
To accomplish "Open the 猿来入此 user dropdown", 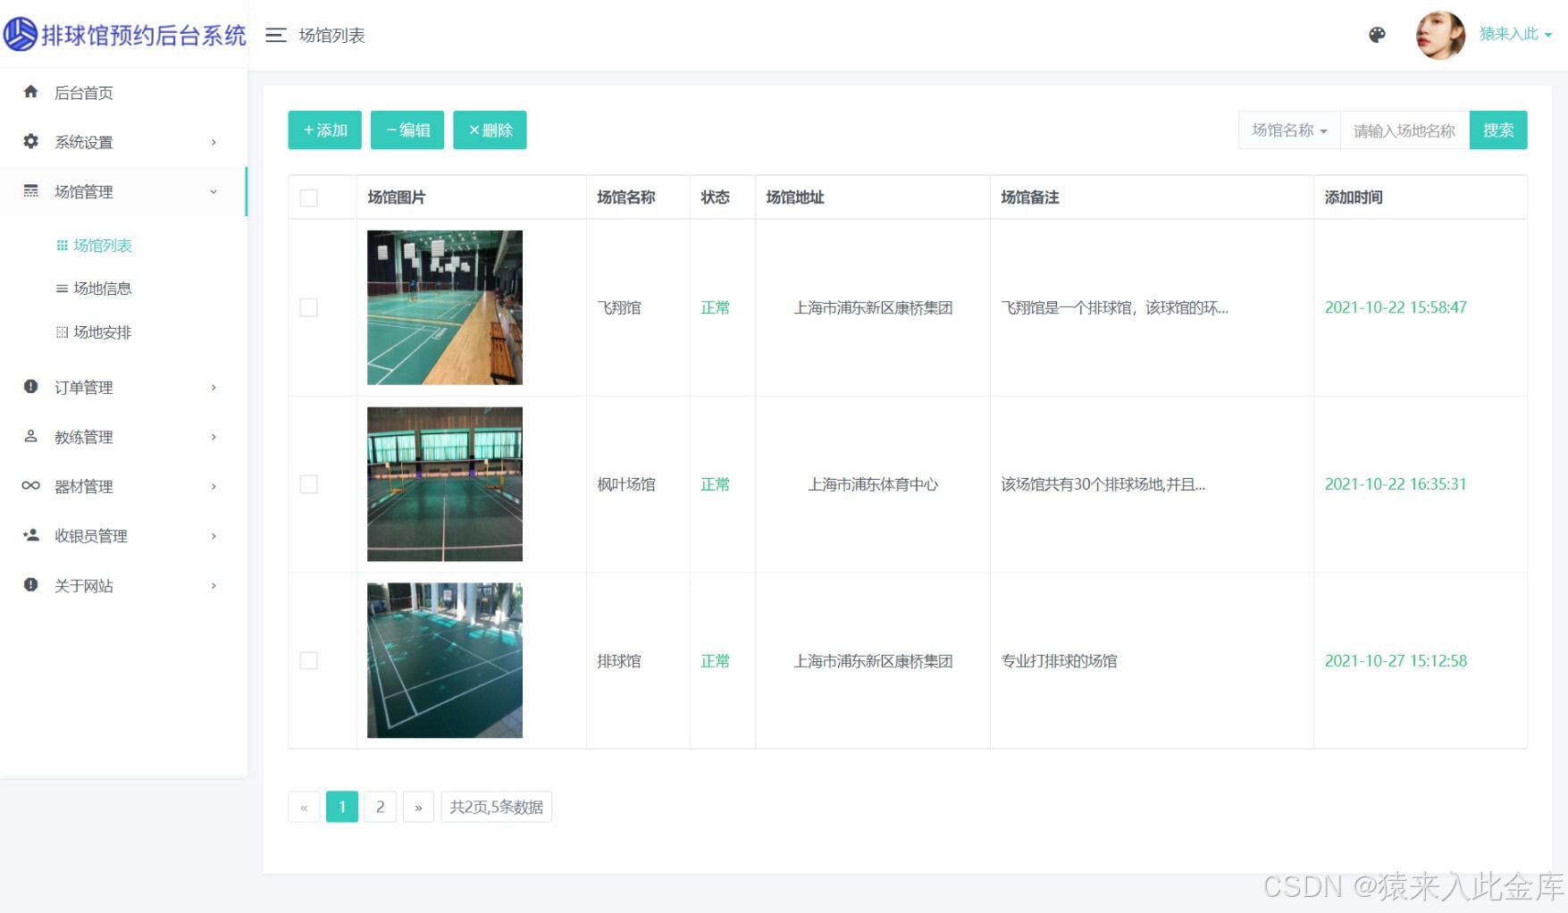I will pos(1515,34).
